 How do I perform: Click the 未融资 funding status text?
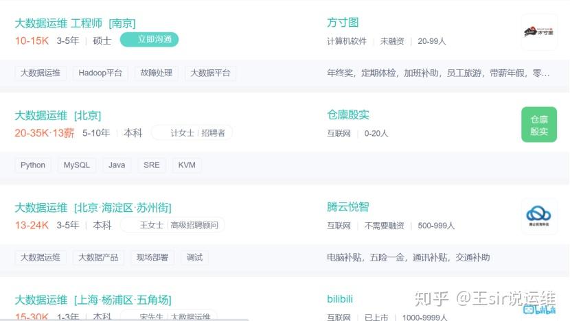(392, 41)
